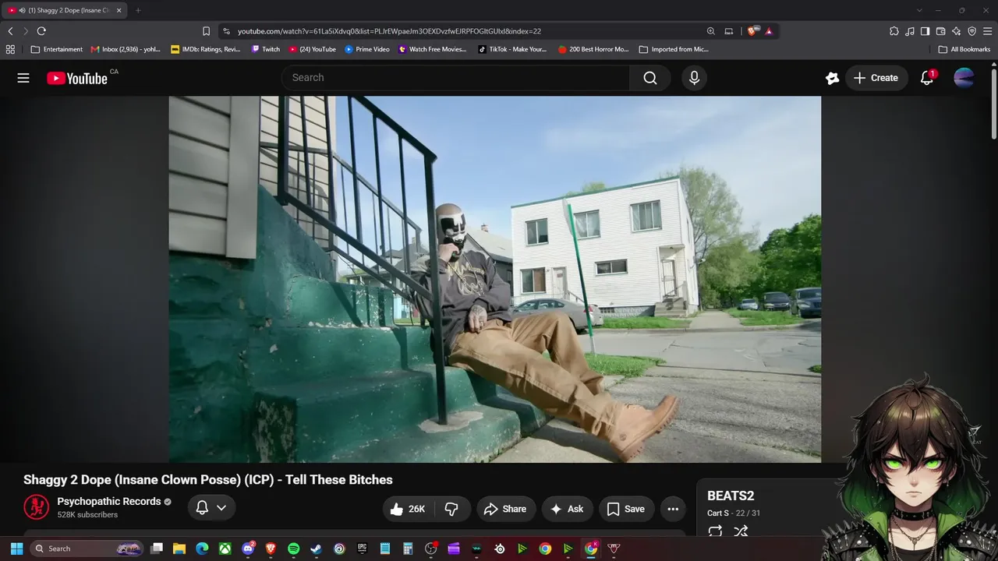
Task: Open the (24) YouTube bookmark
Action: click(313, 49)
